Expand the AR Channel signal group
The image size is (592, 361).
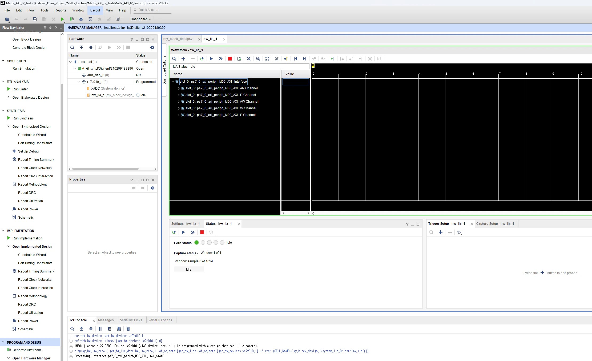[x=179, y=88]
